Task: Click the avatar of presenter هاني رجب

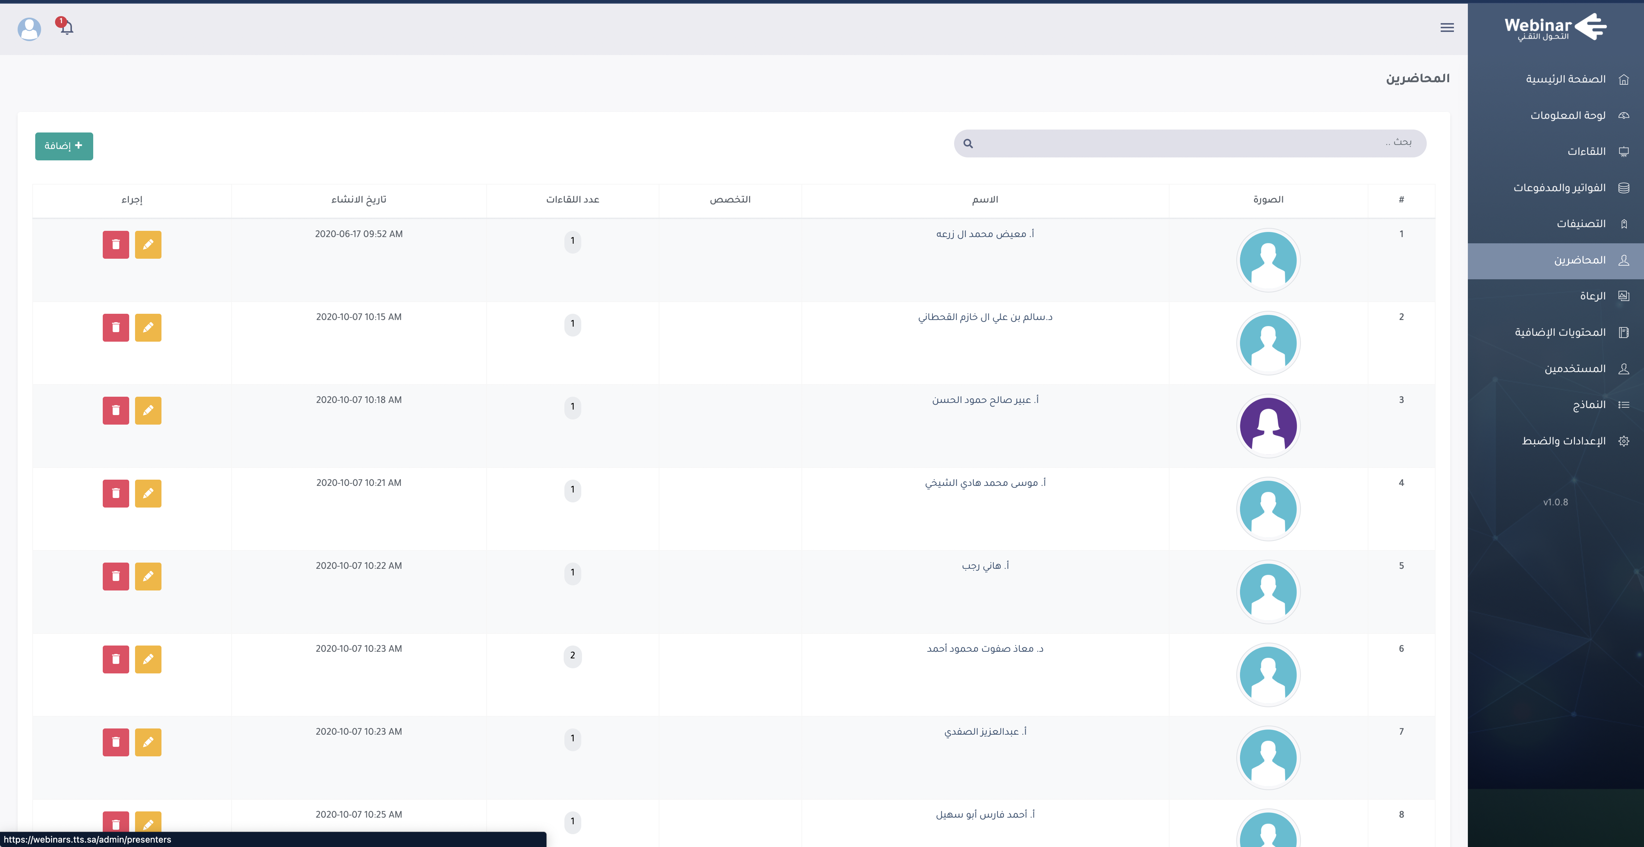Action: (x=1268, y=592)
